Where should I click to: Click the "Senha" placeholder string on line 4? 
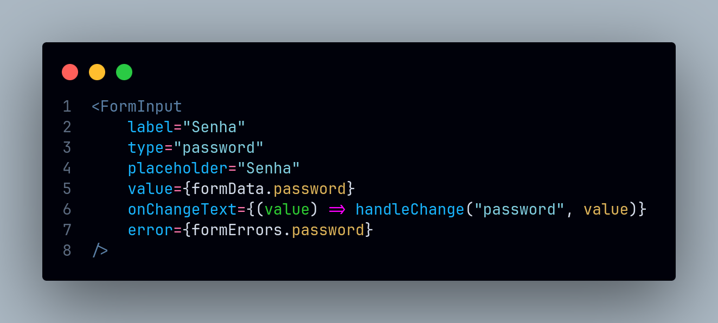pyautogui.click(x=268, y=168)
